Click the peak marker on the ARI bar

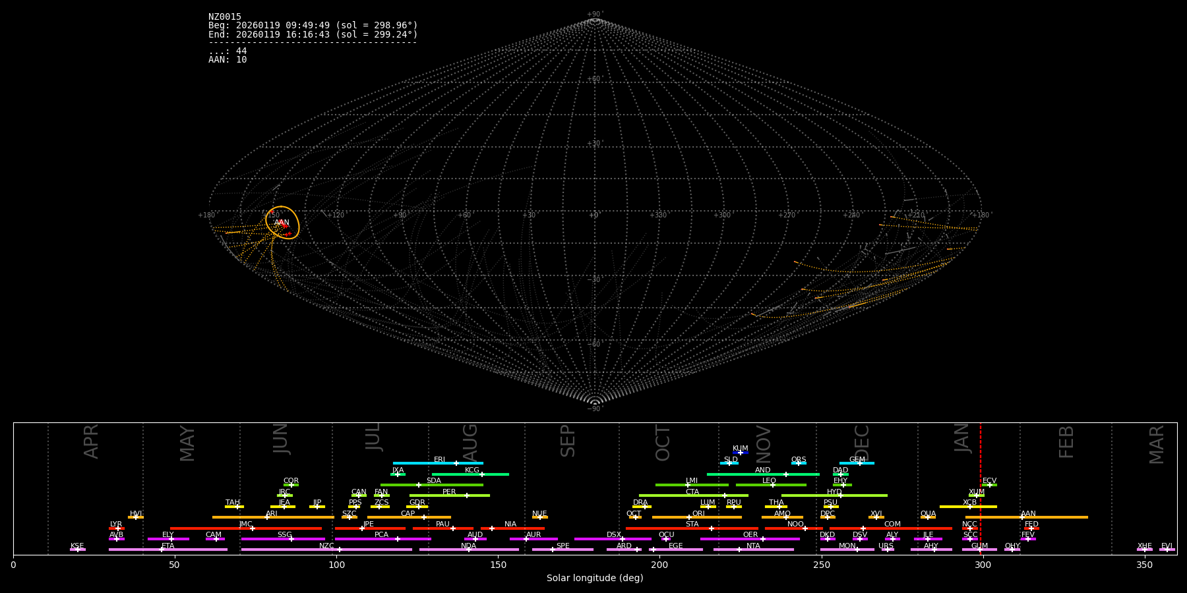tap(267, 517)
